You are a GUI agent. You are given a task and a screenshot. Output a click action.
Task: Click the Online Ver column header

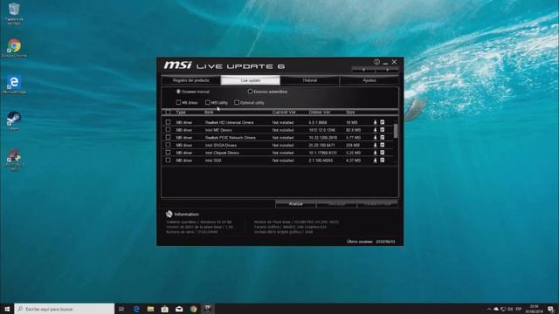coord(319,113)
